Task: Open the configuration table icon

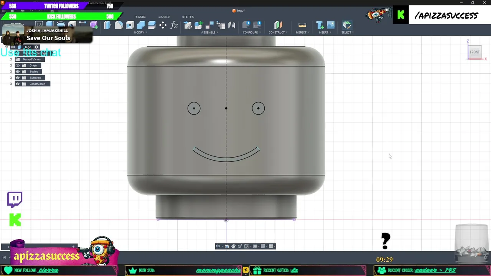Action: (257, 25)
